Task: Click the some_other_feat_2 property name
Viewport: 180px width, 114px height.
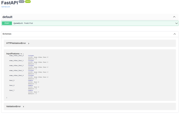Action: [16, 65]
